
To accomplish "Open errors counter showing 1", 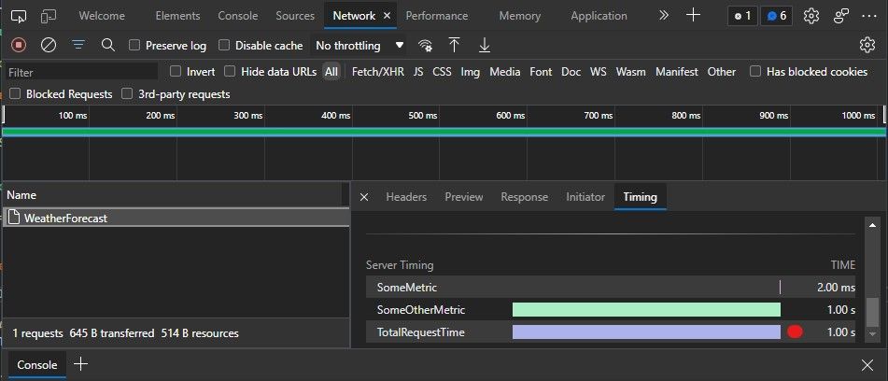I will click(742, 16).
